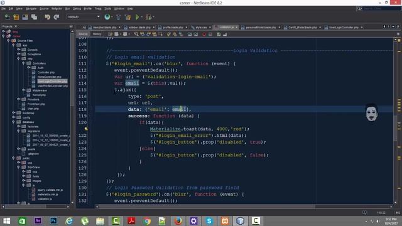The width and height of the screenshot is (402, 226).
Task: Select materialize.min.js in project tree
Action: [48, 195]
